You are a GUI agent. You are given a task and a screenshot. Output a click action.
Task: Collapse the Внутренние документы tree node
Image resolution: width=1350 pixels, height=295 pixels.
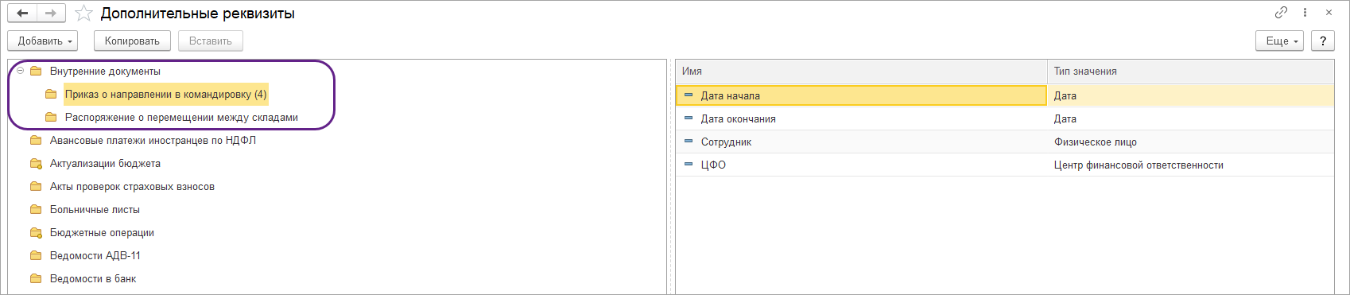20,71
